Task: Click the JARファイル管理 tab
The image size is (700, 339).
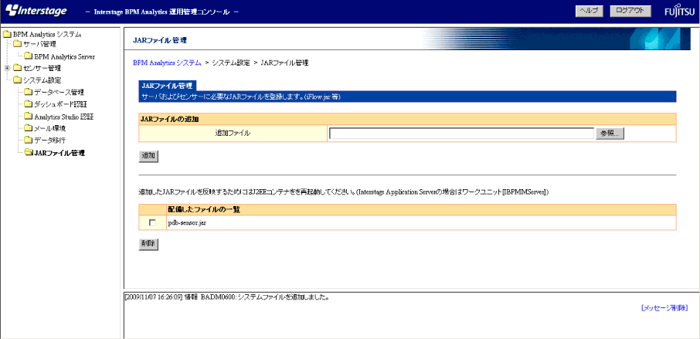Action: point(167,86)
